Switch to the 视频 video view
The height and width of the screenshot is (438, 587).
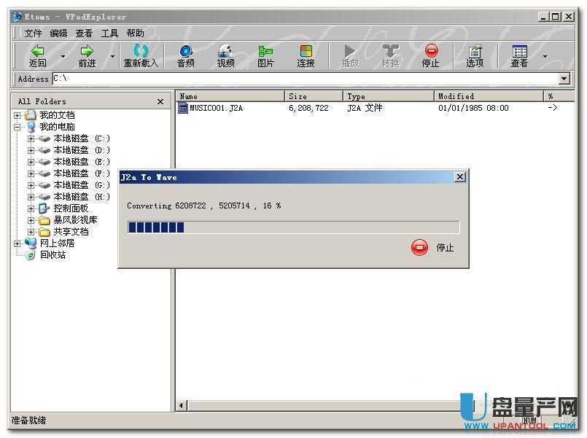point(226,52)
